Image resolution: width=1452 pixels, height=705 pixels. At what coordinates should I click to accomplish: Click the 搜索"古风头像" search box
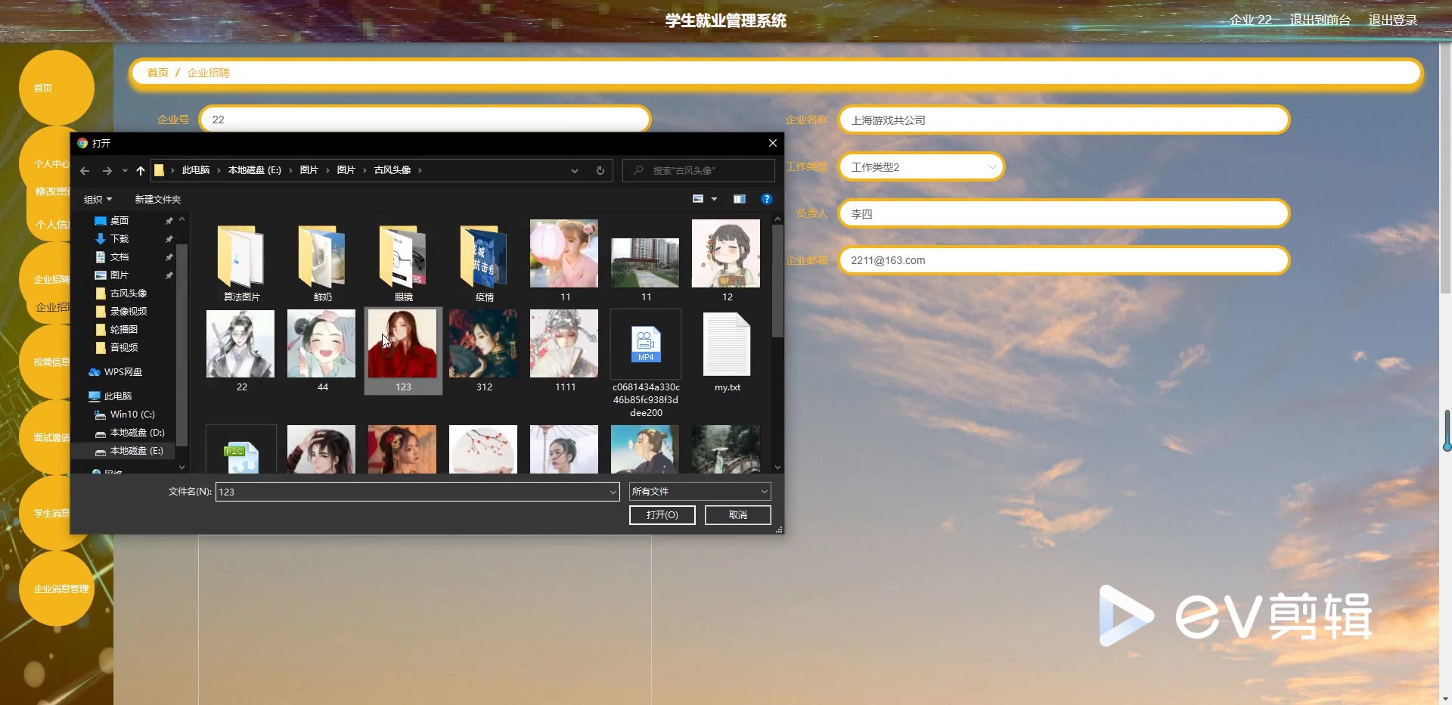click(699, 171)
